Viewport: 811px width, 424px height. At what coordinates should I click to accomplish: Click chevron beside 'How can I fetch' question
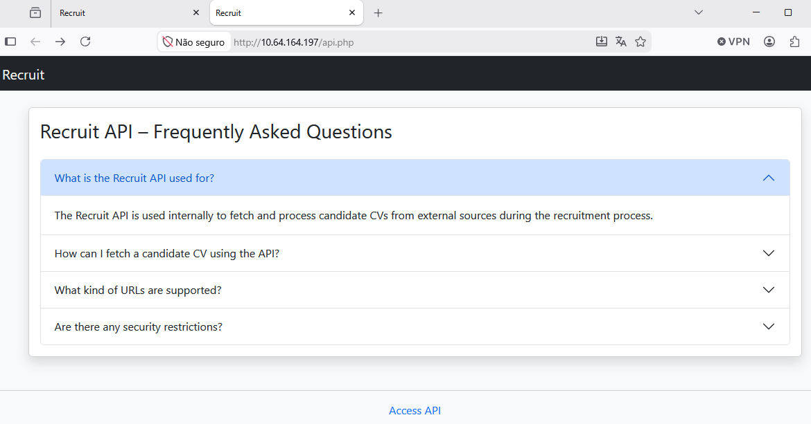click(769, 253)
